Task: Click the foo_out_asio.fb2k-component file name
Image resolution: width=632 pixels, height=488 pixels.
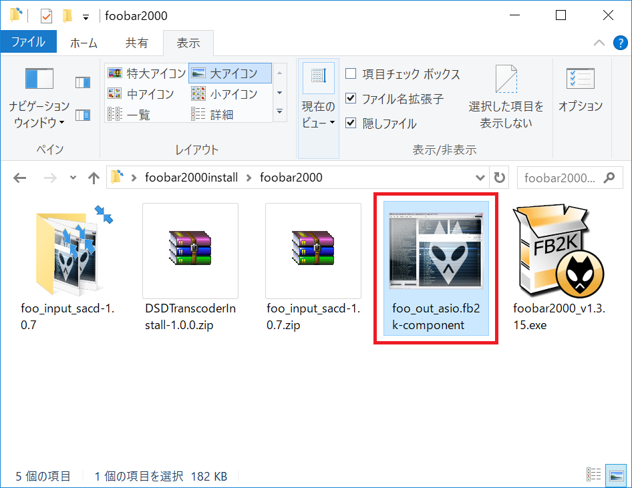Action: [436, 316]
